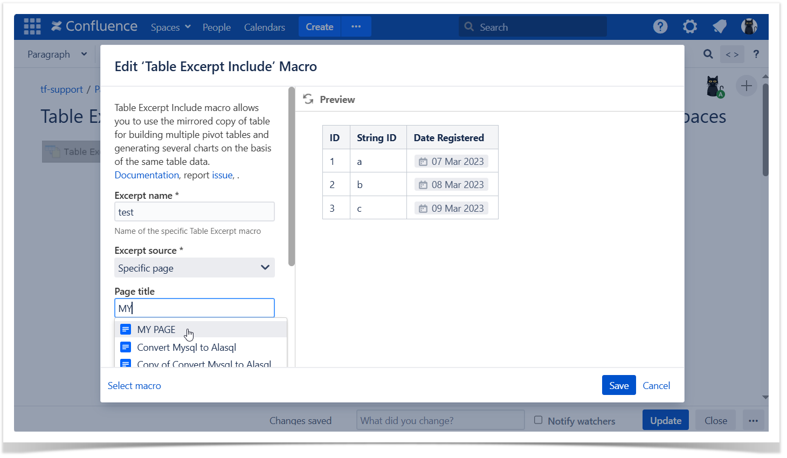Image resolution: width=787 pixels, height=458 pixels.
Task: Open the settings gear icon
Action: tap(690, 26)
